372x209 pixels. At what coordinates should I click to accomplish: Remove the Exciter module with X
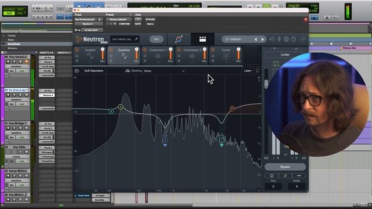213,61
